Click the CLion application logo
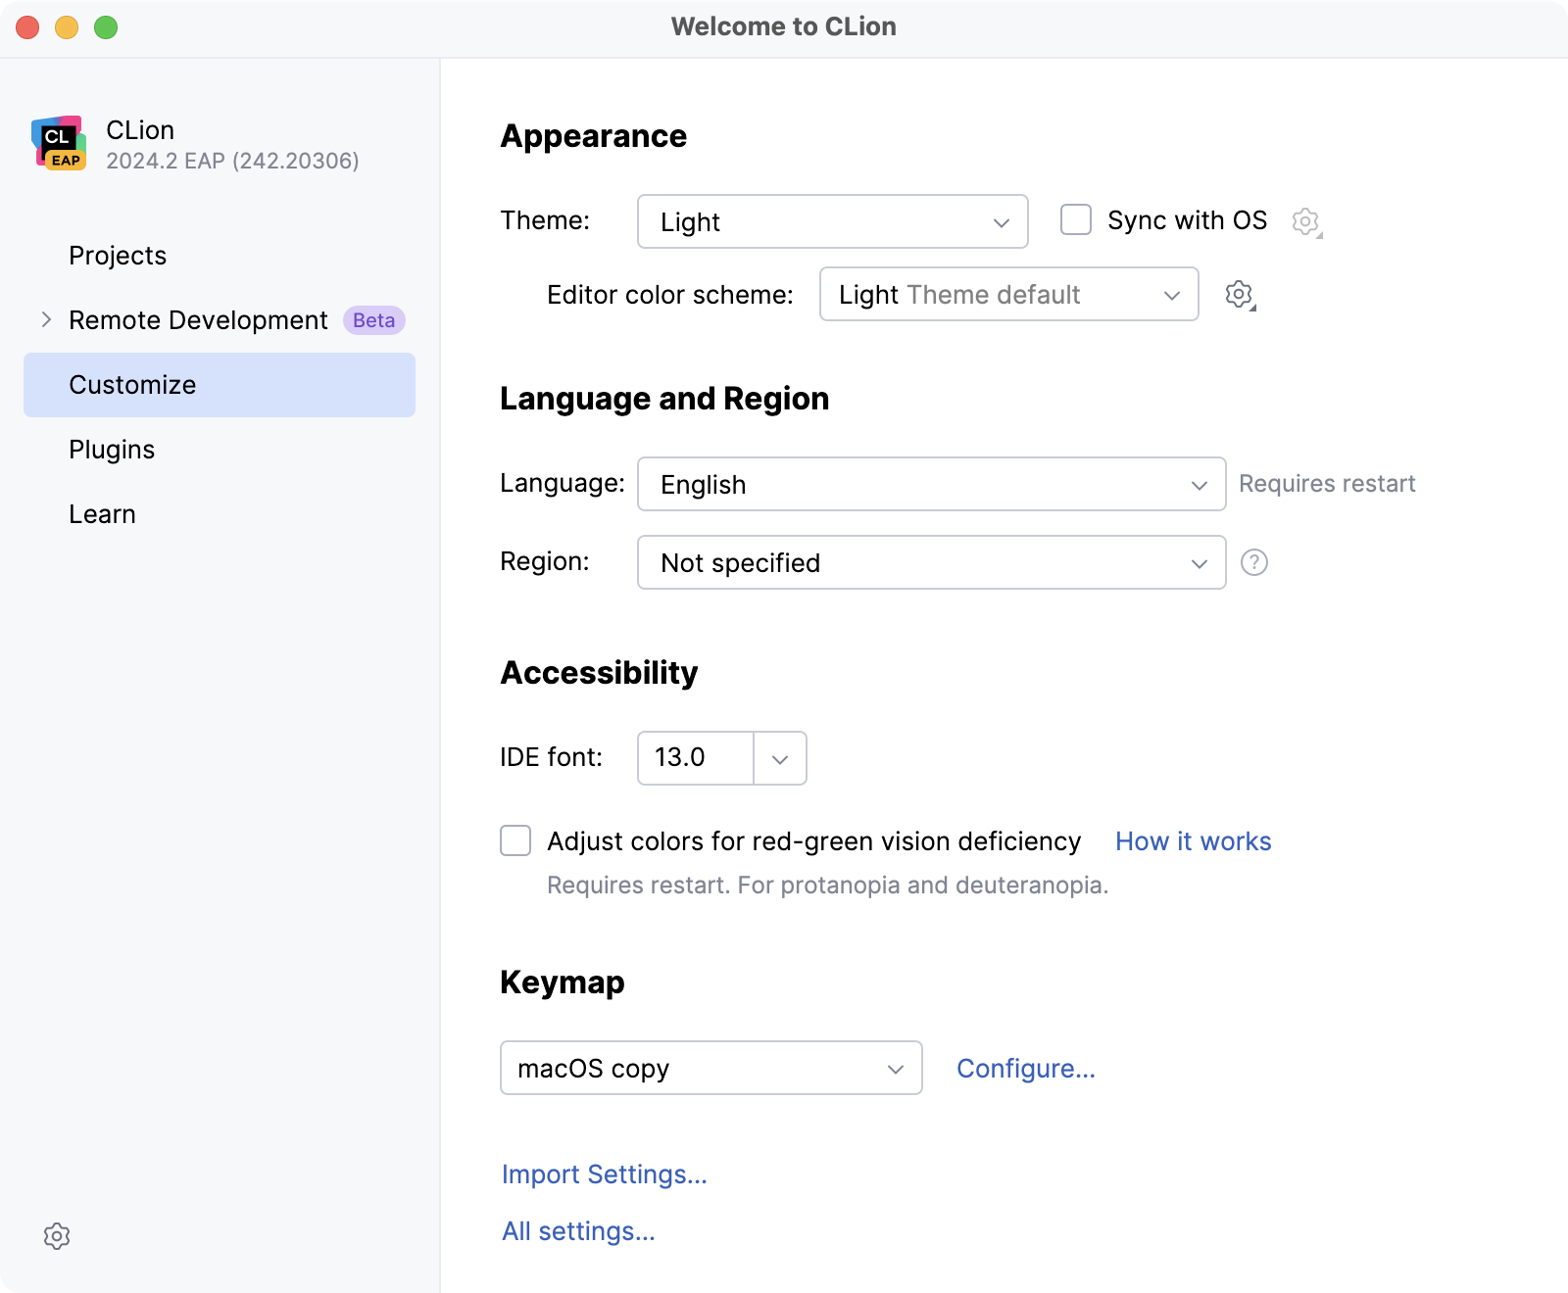Viewport: 1568px width, 1293px height. pos(60,143)
